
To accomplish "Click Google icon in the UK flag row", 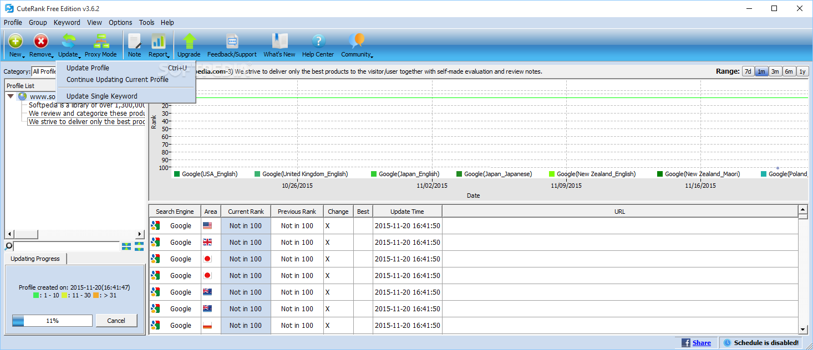I will [x=155, y=243].
